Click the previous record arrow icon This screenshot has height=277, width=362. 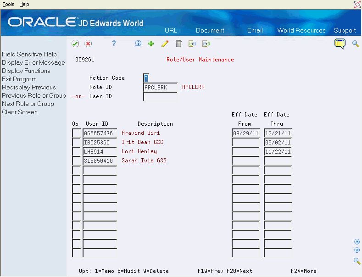(x=192, y=44)
